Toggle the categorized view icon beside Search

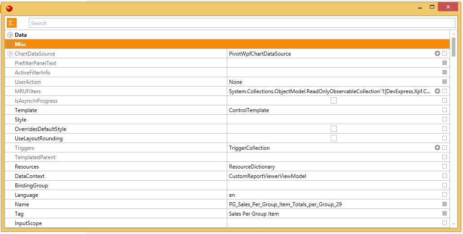(12, 23)
